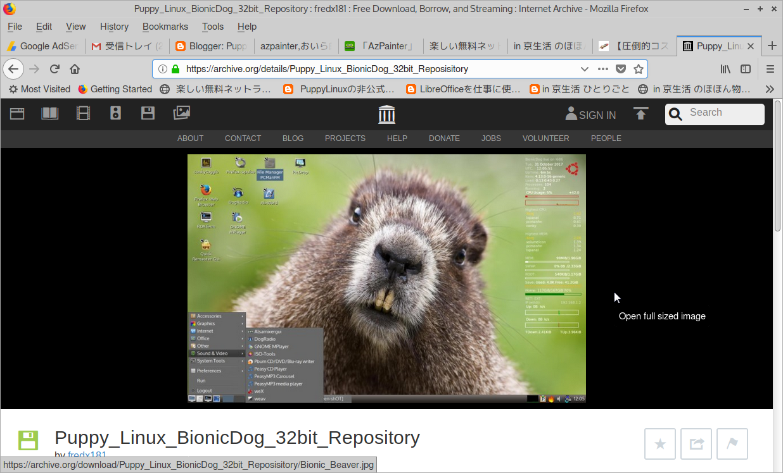This screenshot has height=473, width=783.
Task: Click the fredx181 uploader link
Action: point(87,455)
